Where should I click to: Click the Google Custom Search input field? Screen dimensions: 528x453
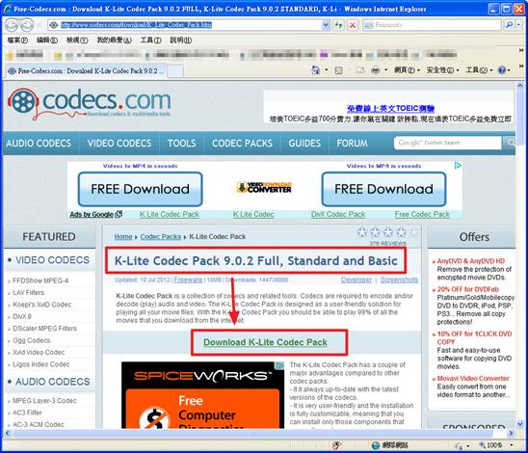tap(447, 143)
